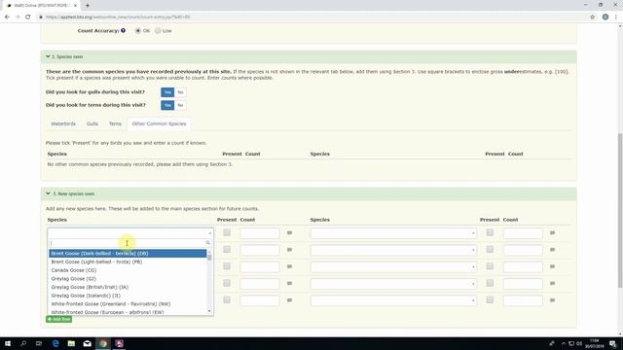The height and width of the screenshot is (350, 623).
Task: Choose Brent Goose (Light-bellied) option
Action: click(128, 262)
